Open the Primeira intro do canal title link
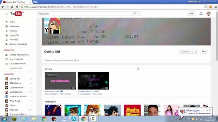The height and width of the screenshot is (122, 218). pos(88,91)
